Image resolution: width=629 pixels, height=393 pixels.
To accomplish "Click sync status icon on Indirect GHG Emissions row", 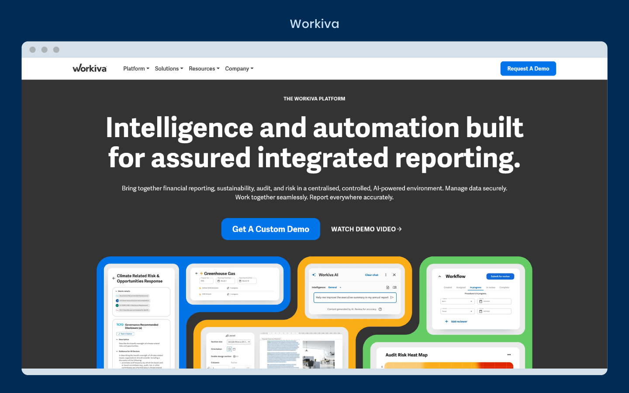I will [x=228, y=288].
